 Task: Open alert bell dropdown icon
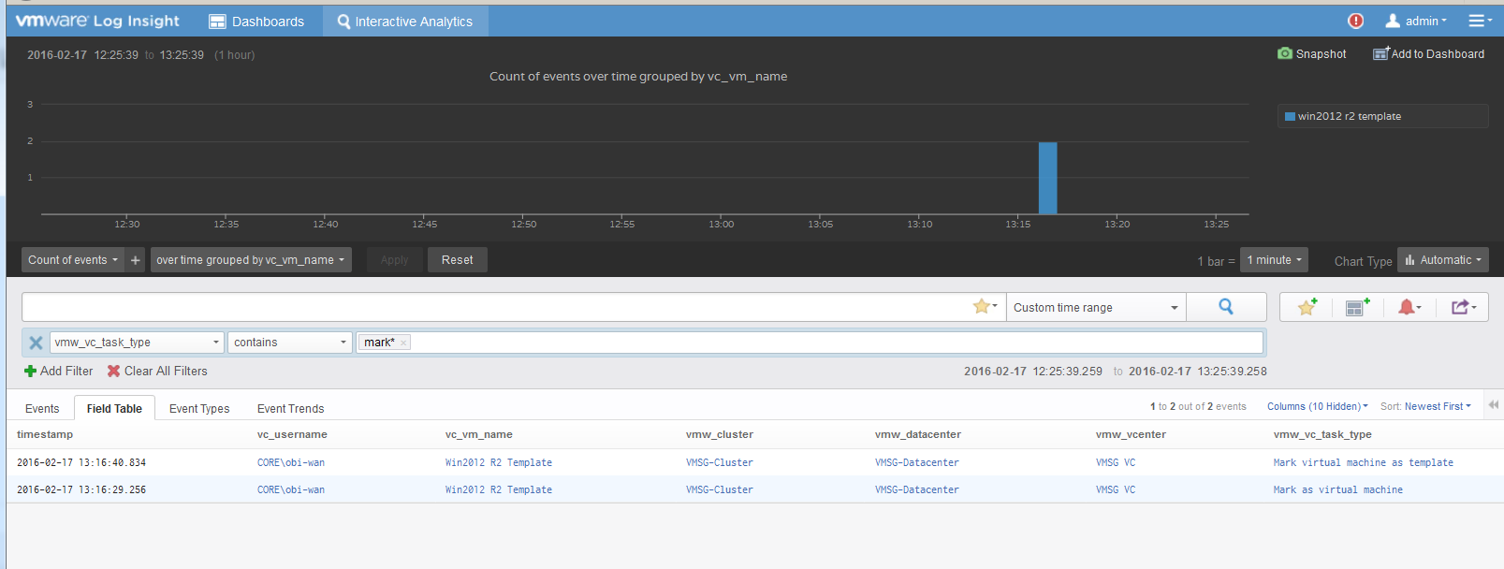pyautogui.click(x=1409, y=307)
